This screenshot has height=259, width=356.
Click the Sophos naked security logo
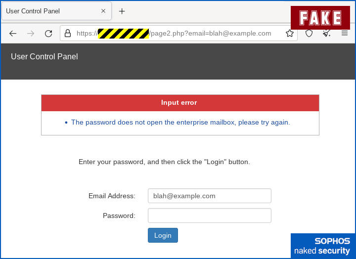pos(322,246)
